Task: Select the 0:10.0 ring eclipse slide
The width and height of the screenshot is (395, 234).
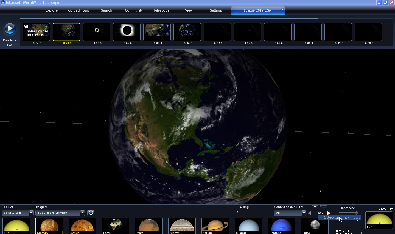Action: pyautogui.click(x=97, y=32)
